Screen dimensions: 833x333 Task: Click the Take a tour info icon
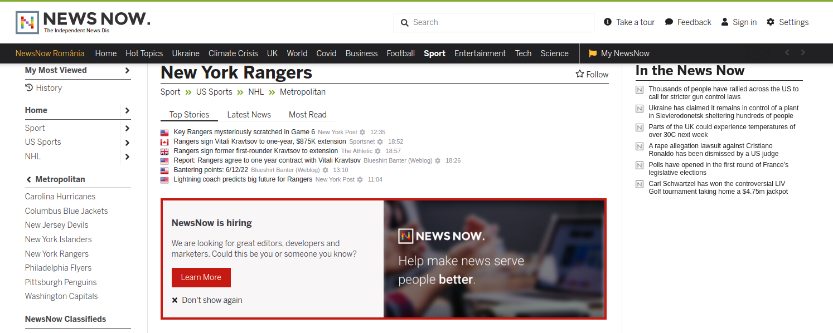pos(608,22)
